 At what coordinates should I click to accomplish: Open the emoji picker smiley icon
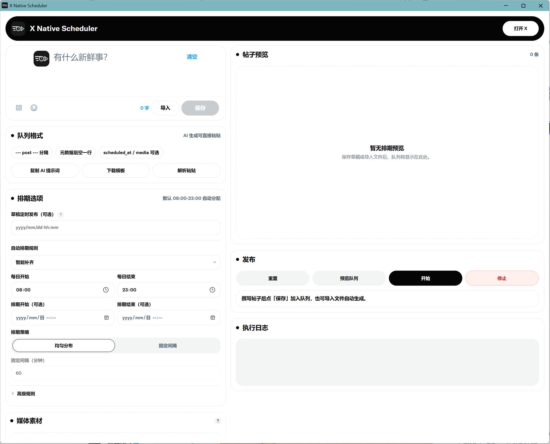click(x=34, y=108)
